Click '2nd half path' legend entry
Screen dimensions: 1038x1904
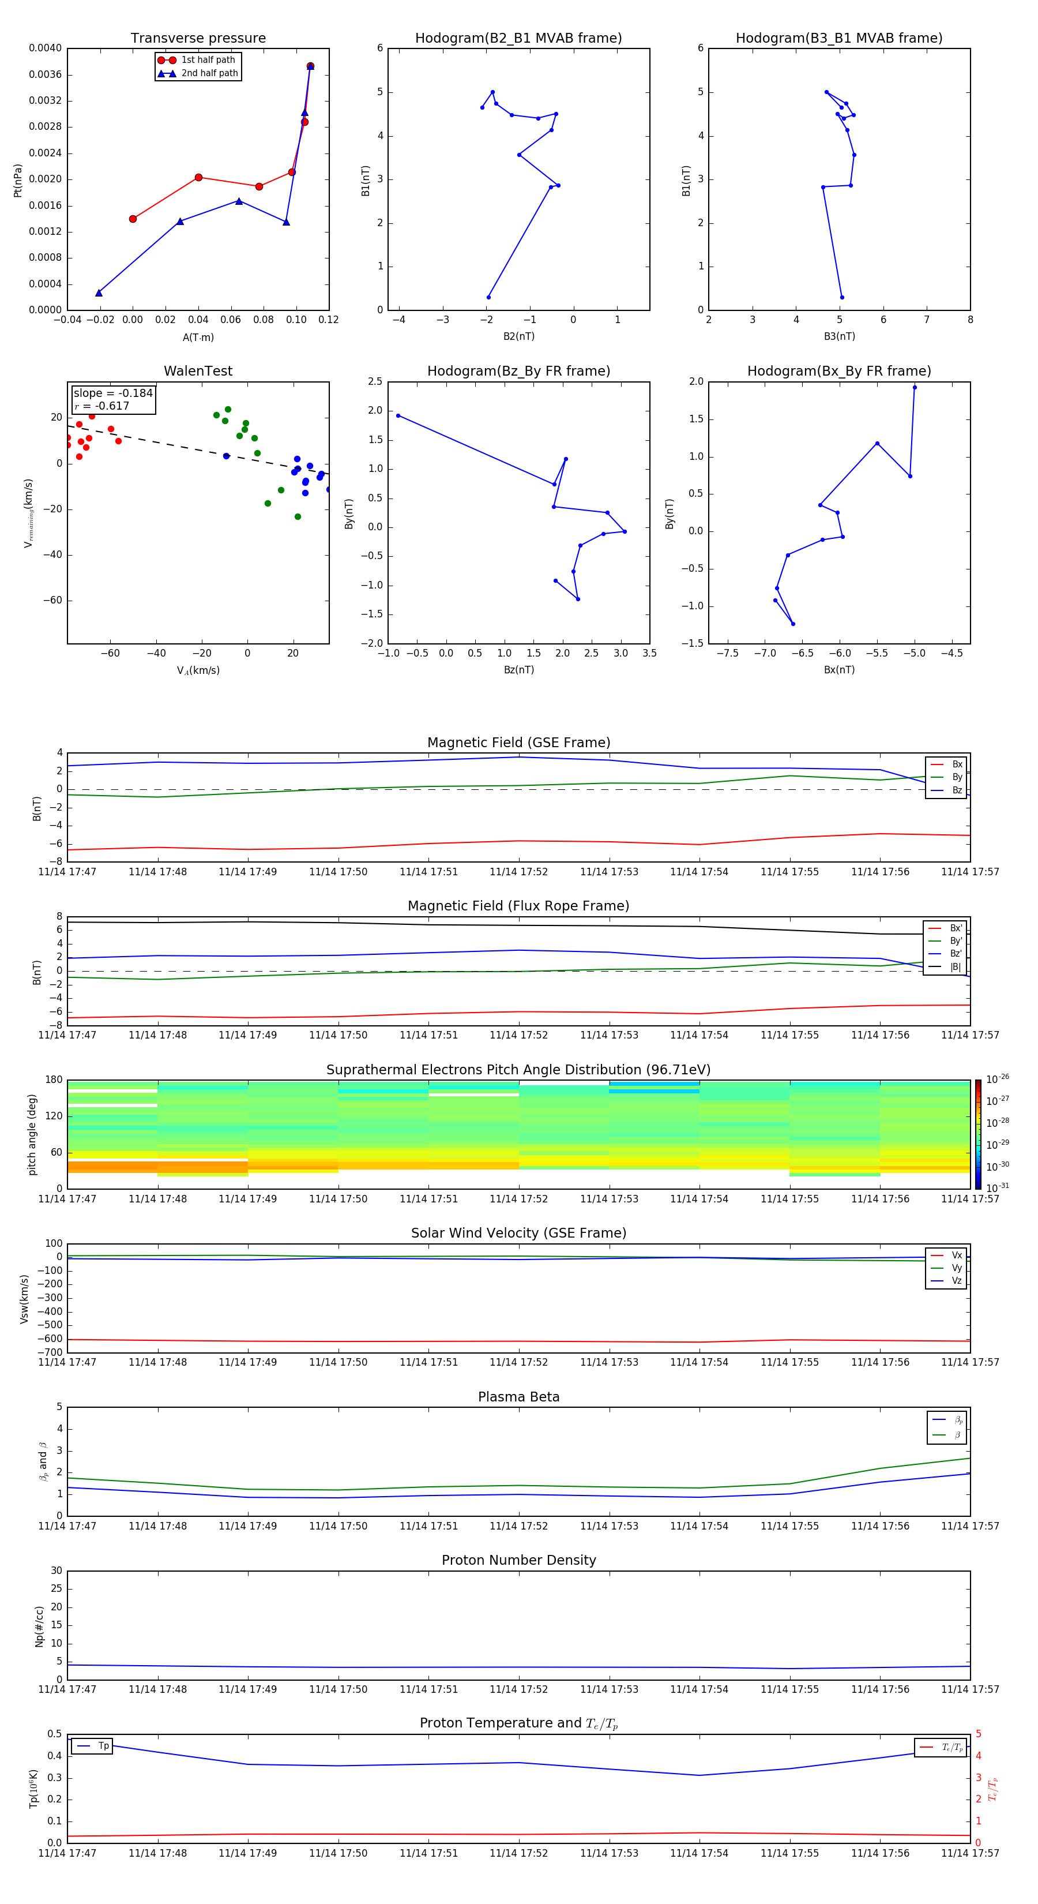(x=198, y=73)
